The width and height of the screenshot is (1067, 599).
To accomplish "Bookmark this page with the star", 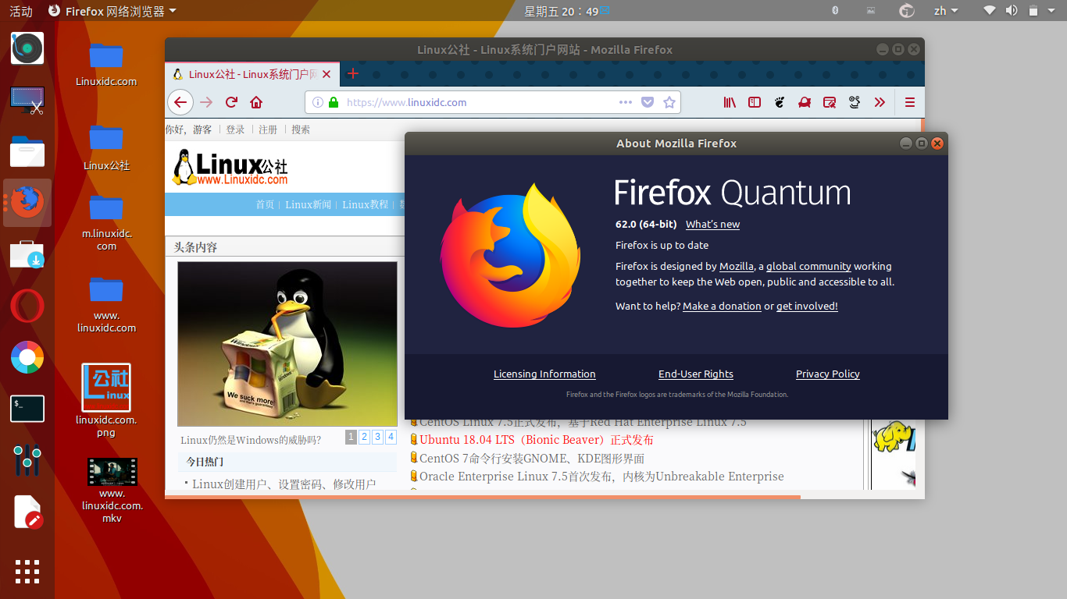I will (669, 102).
